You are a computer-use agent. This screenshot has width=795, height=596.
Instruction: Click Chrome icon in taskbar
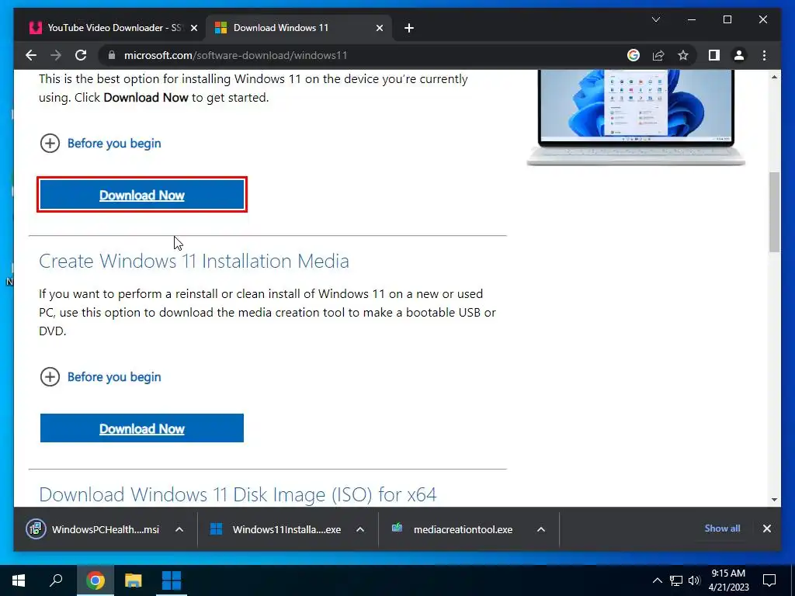(95, 580)
